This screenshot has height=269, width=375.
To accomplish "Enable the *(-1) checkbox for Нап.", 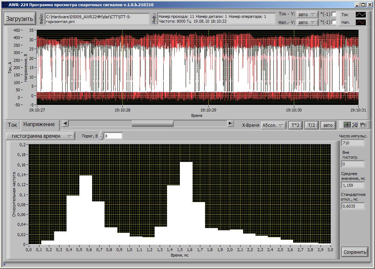I will pos(334,22).
